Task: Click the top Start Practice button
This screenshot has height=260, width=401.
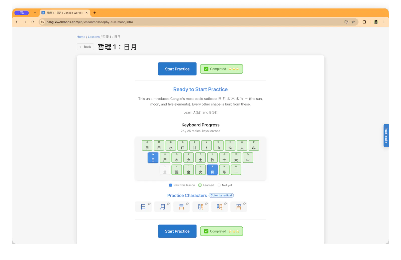Action: click(177, 69)
